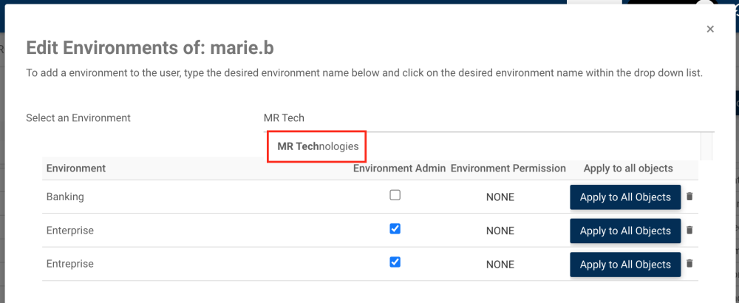The height and width of the screenshot is (303, 739).
Task: Select MR Technologies from dropdown list
Action: (x=318, y=146)
